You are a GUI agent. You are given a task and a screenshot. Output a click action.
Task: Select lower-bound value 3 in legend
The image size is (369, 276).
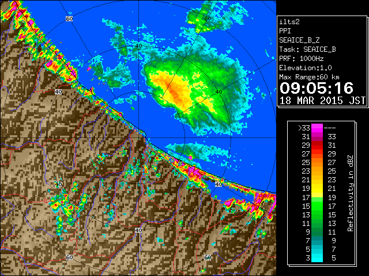coord(308,258)
